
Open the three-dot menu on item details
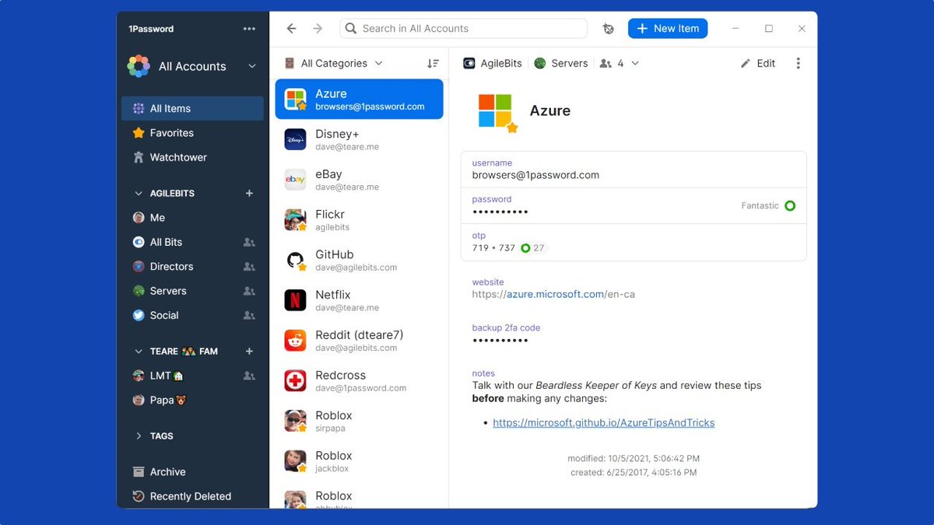(798, 63)
